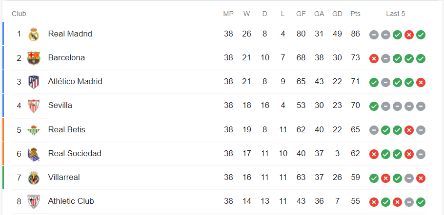Click the GD column header
Image resolution: width=444 pixels, height=215 pixels.
pos(337,14)
